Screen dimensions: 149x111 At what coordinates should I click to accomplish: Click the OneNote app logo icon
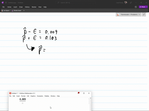(x=3, y=3)
